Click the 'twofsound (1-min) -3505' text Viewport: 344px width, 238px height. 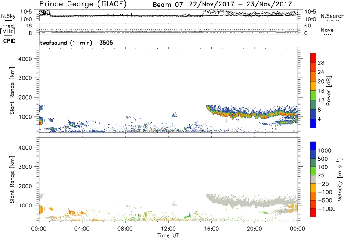click(x=77, y=43)
